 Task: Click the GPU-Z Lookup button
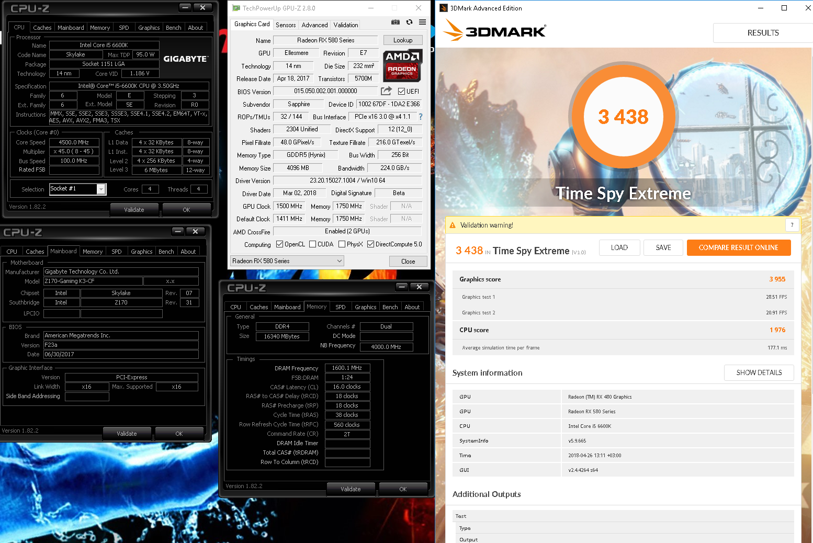403,40
